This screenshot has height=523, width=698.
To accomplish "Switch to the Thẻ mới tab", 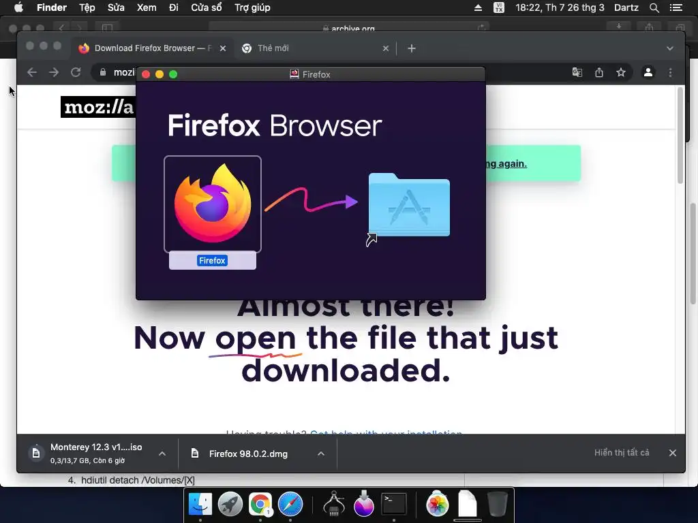I will tap(315, 48).
